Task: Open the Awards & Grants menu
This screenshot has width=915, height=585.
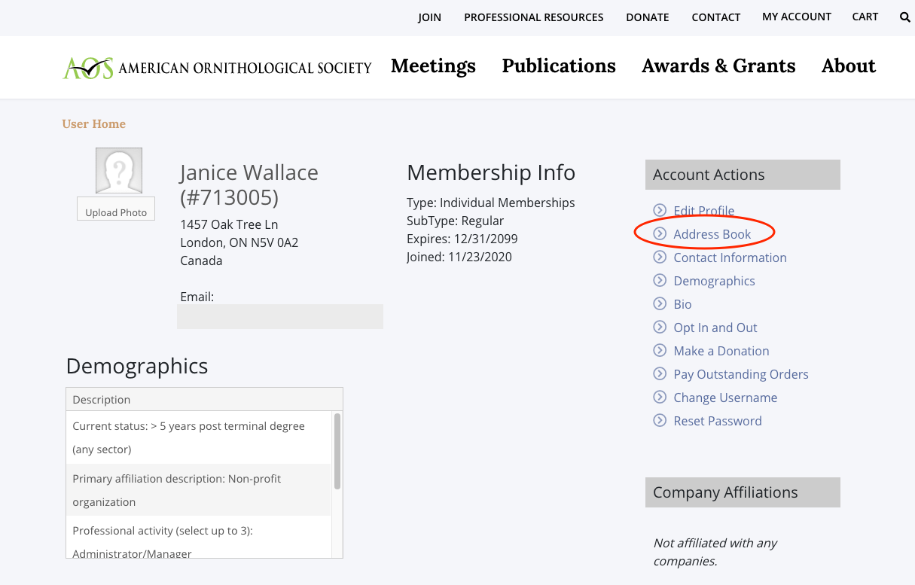Action: coord(718,66)
